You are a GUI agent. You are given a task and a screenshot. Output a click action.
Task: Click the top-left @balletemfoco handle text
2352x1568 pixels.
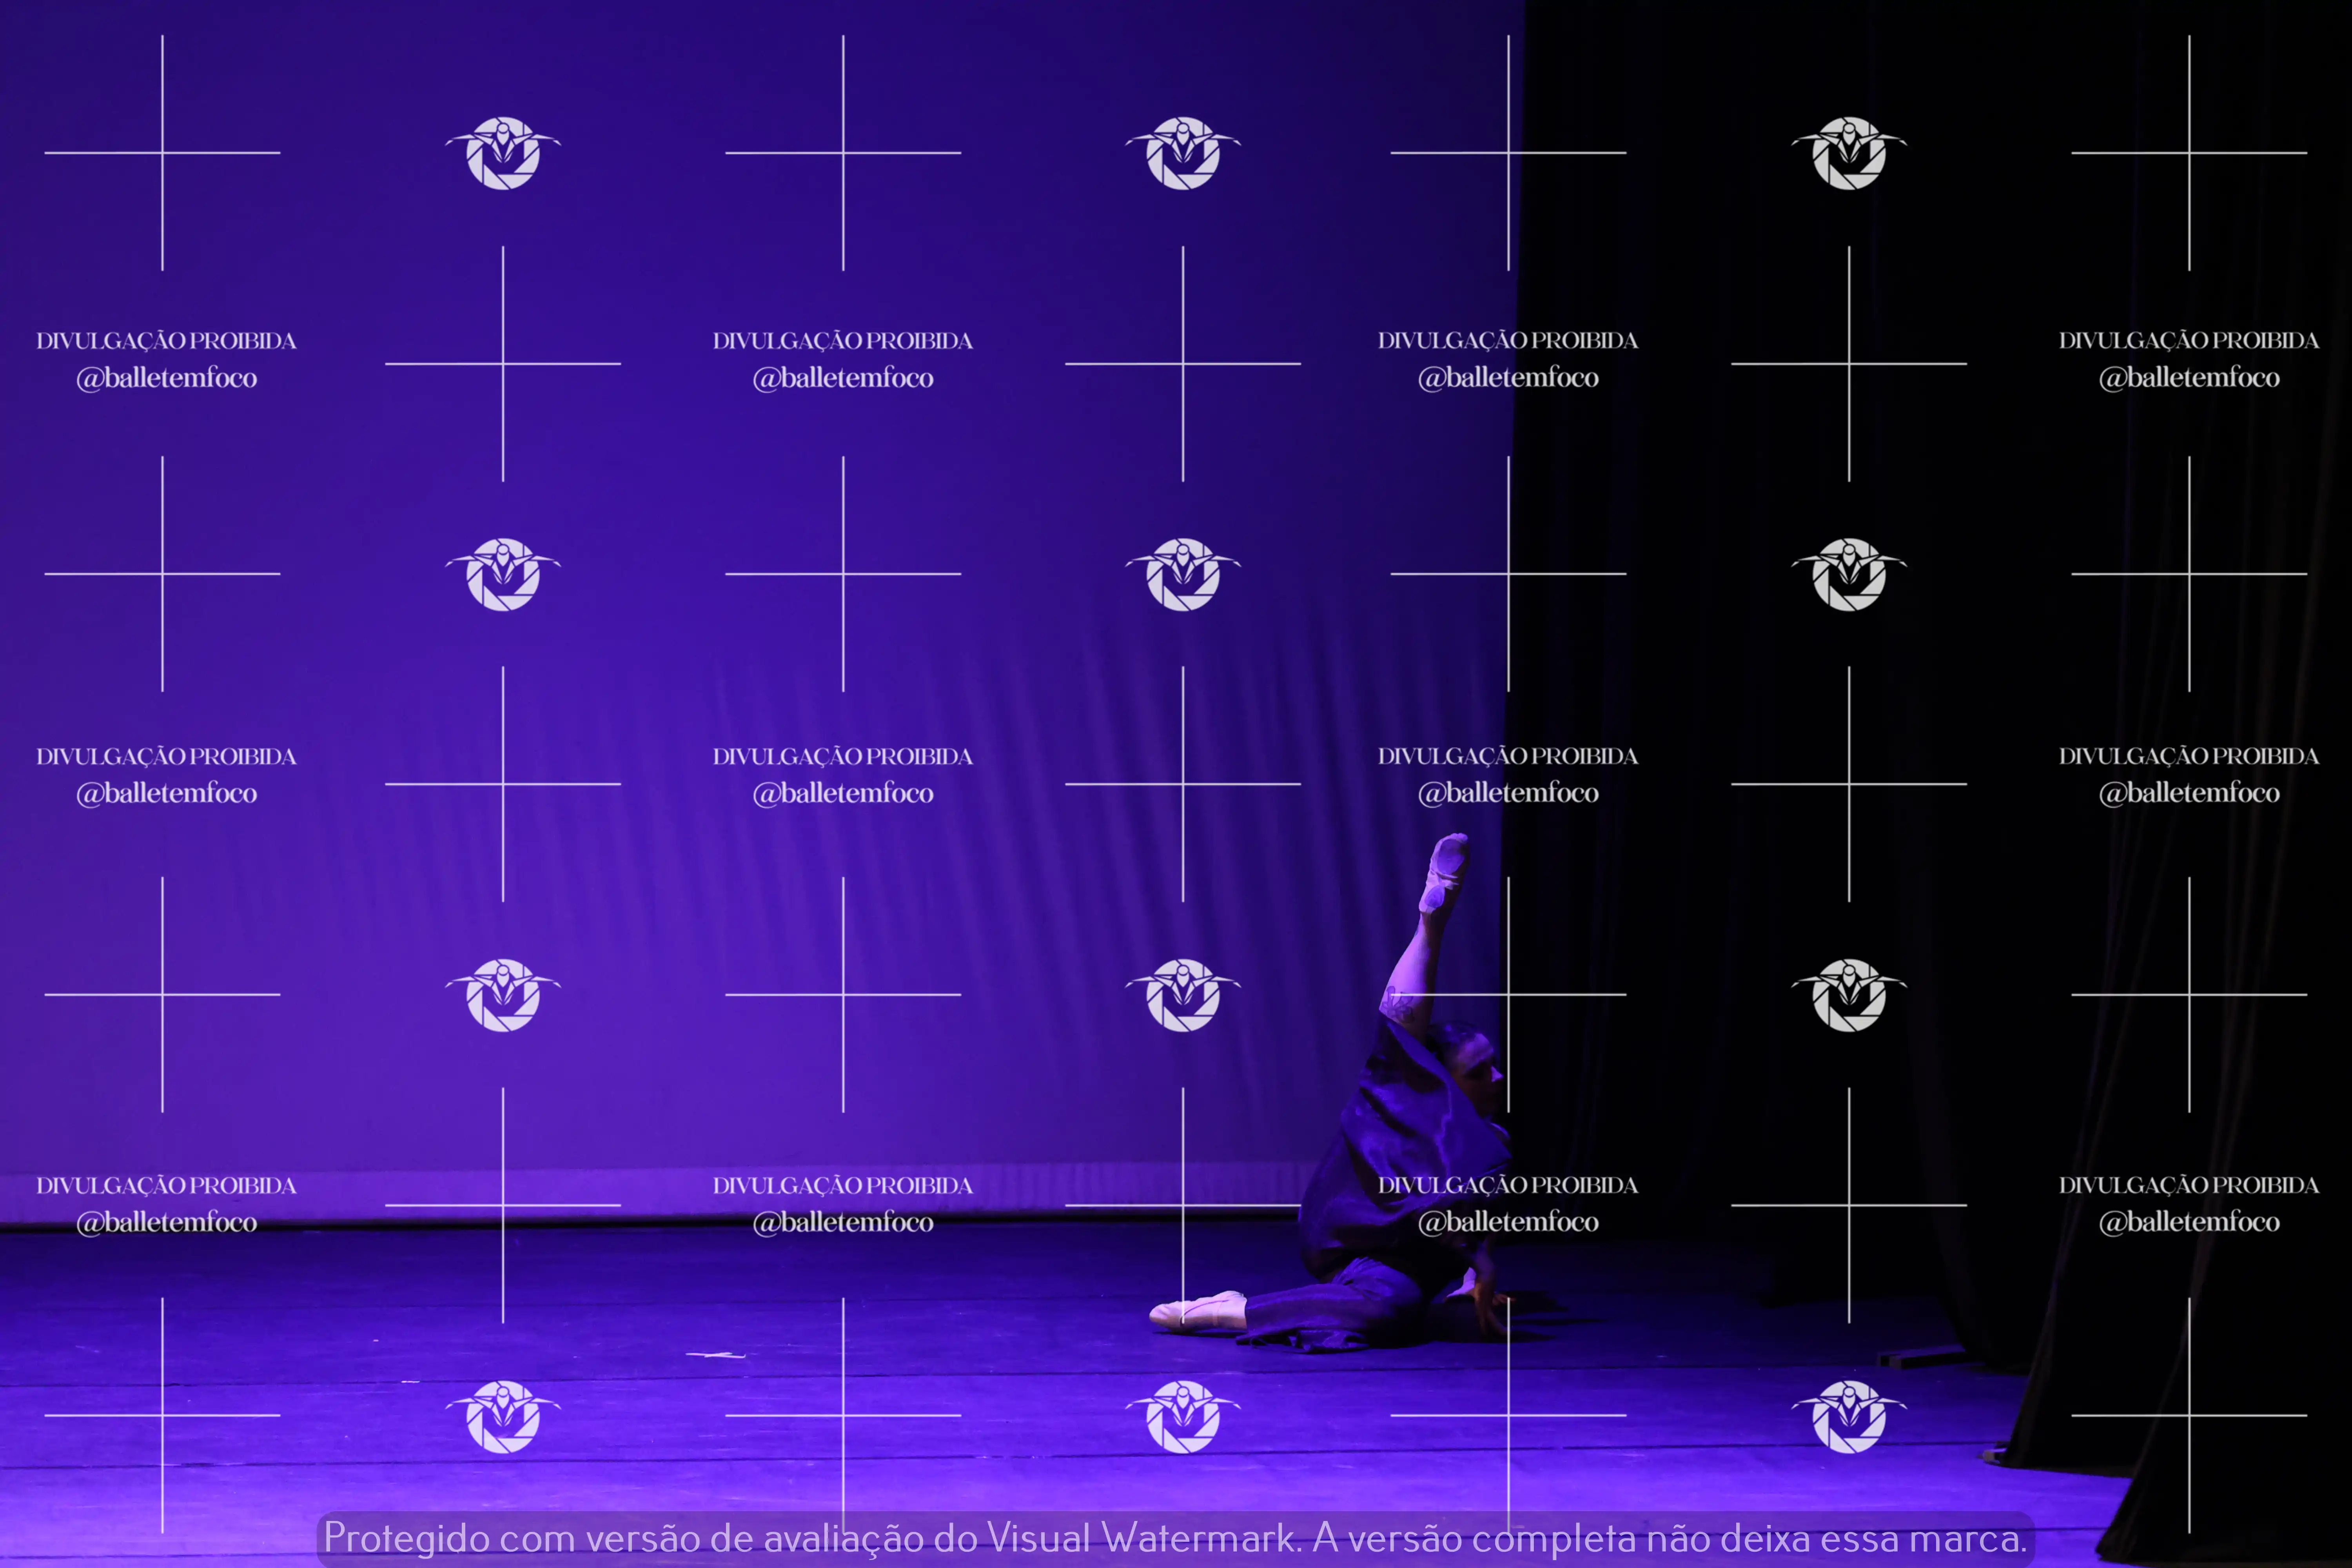coord(167,378)
